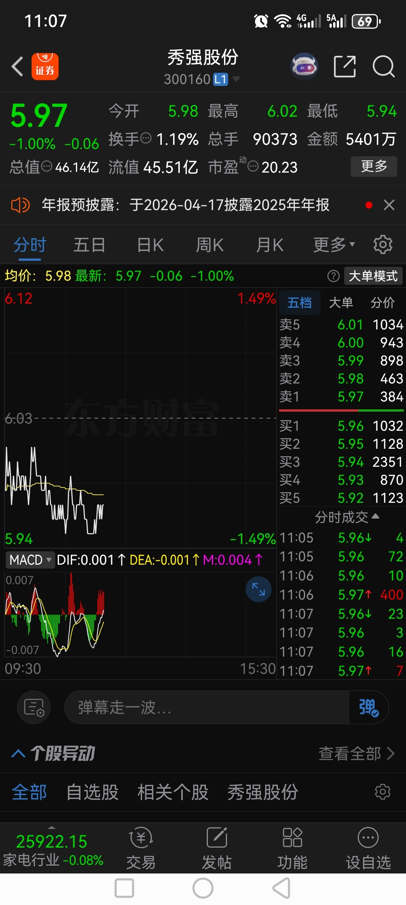The image size is (406, 905).
Task: Tap 卖1 price 5.97 row
Action: 342,397
